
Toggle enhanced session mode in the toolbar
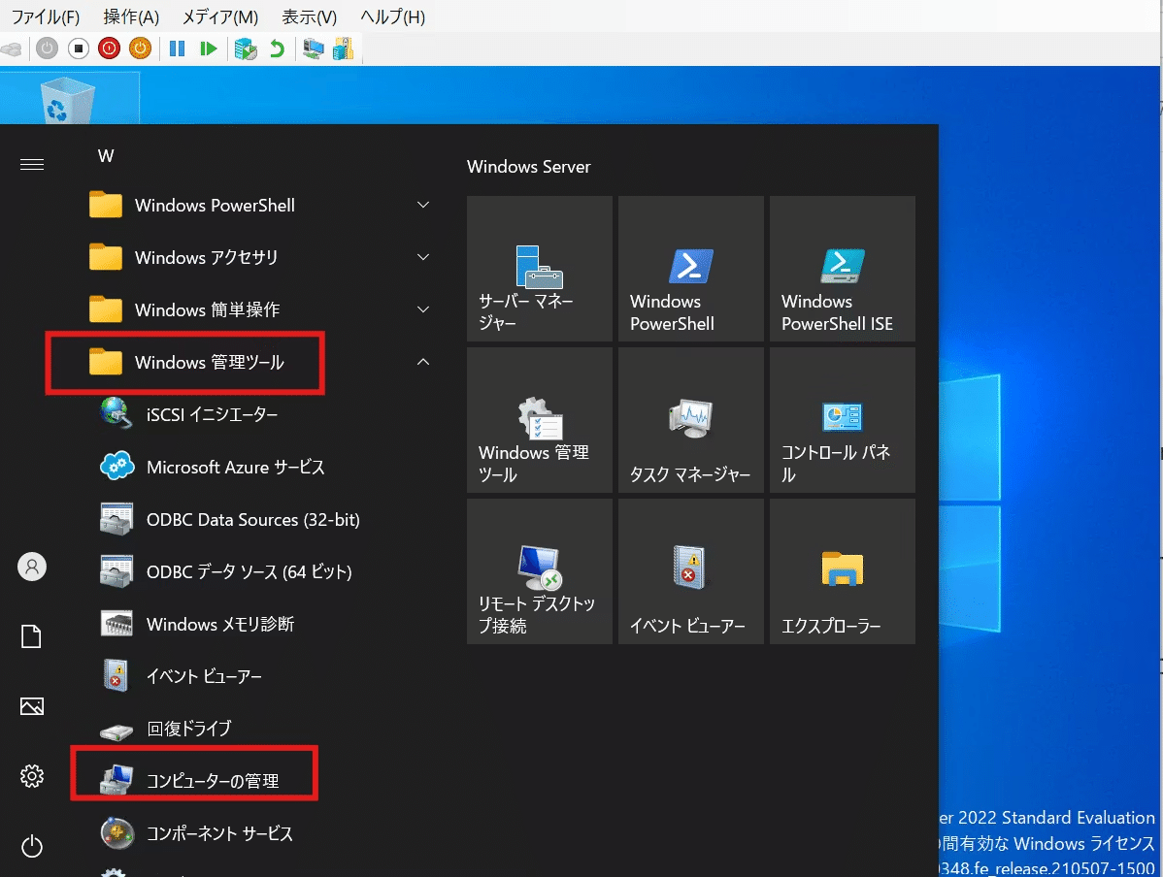[313, 48]
